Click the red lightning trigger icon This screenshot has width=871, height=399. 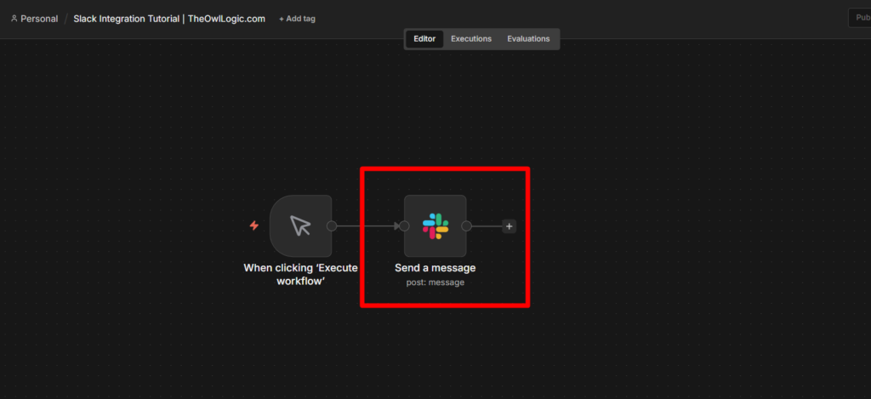(253, 225)
